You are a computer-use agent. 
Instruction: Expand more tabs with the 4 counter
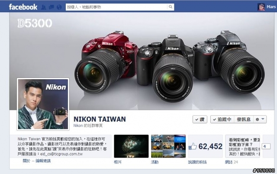coord(266,146)
